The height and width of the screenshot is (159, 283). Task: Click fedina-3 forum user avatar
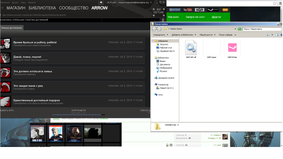225,137
